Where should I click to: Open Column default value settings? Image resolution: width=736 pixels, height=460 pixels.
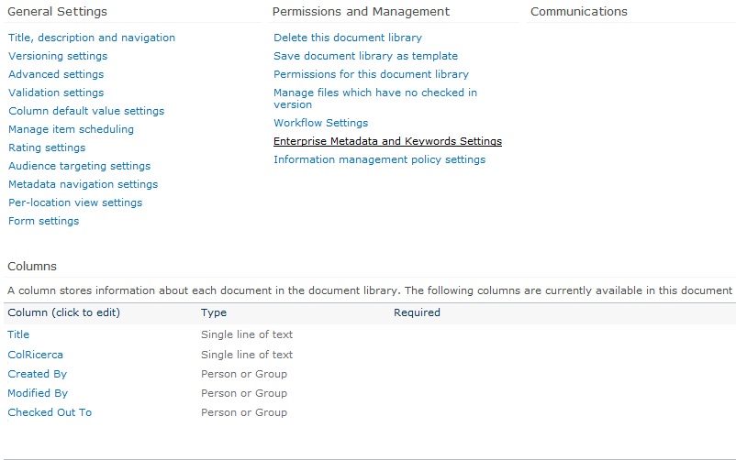pos(86,111)
